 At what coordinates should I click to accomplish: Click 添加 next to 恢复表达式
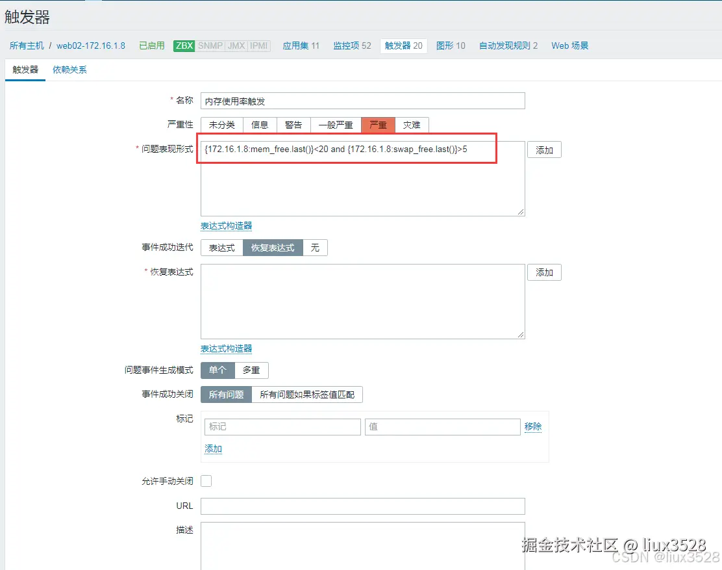pyautogui.click(x=544, y=272)
